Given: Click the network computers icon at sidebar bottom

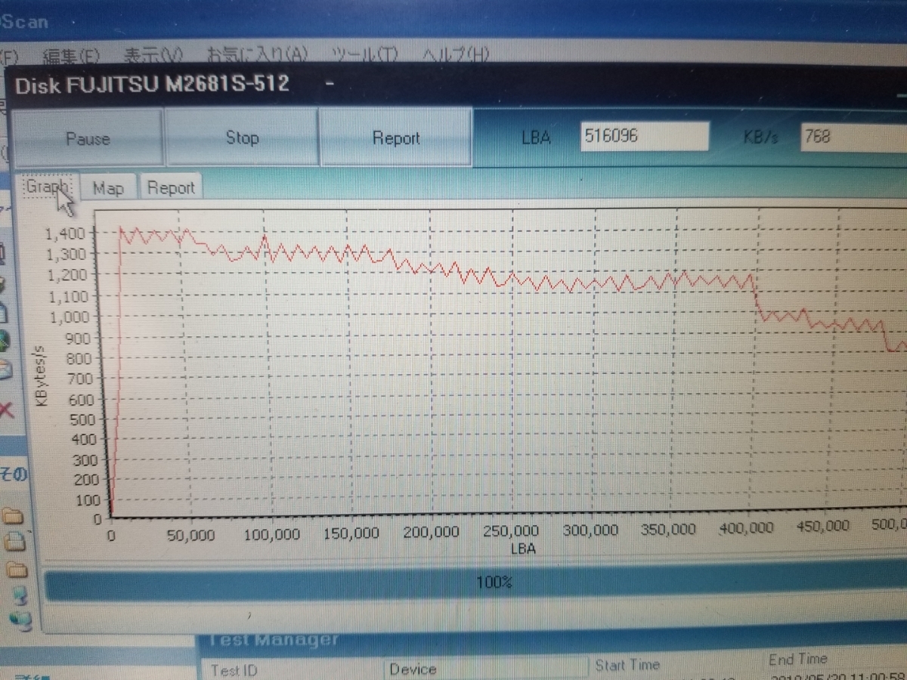Looking at the screenshot, I should [20, 621].
